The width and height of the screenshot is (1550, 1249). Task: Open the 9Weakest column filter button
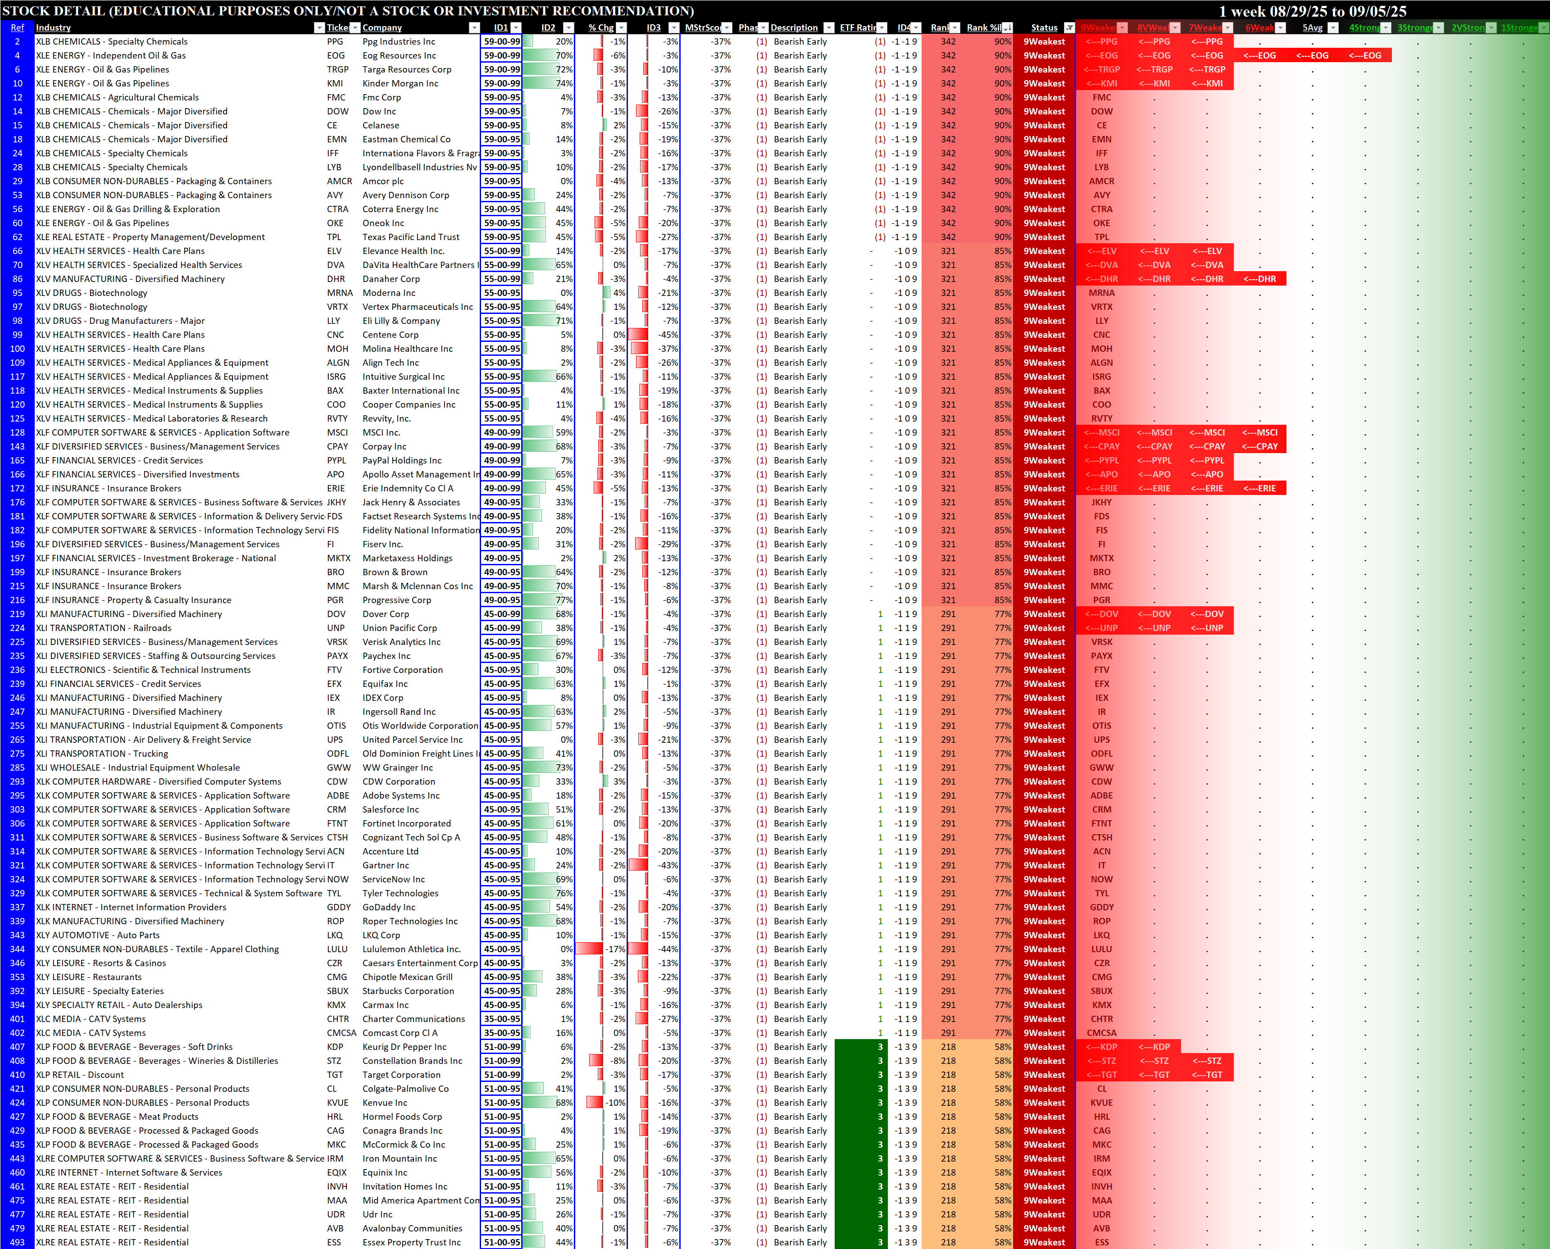1122,27
